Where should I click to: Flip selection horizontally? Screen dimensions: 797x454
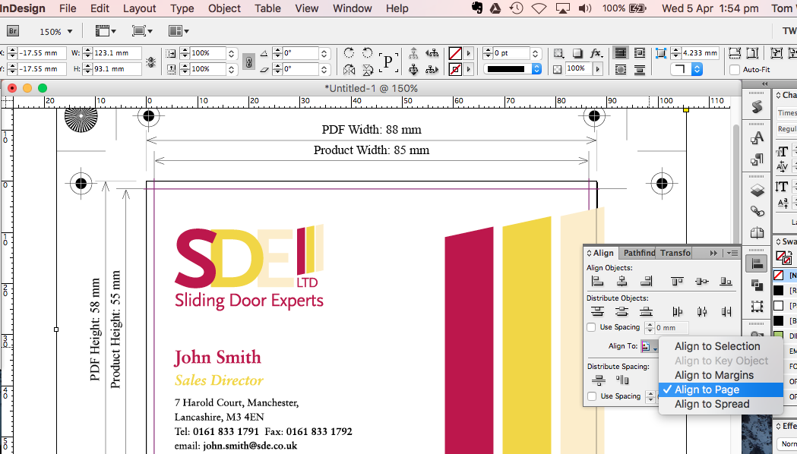point(349,69)
